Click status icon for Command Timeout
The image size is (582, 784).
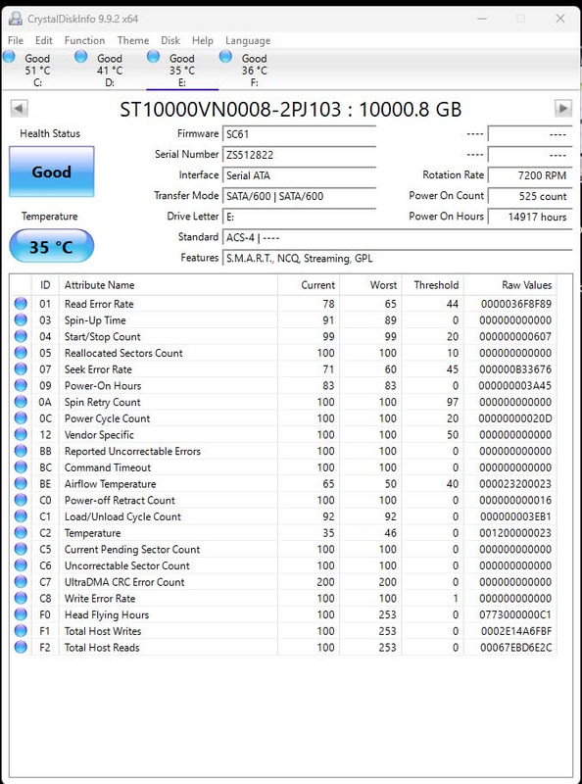21,467
